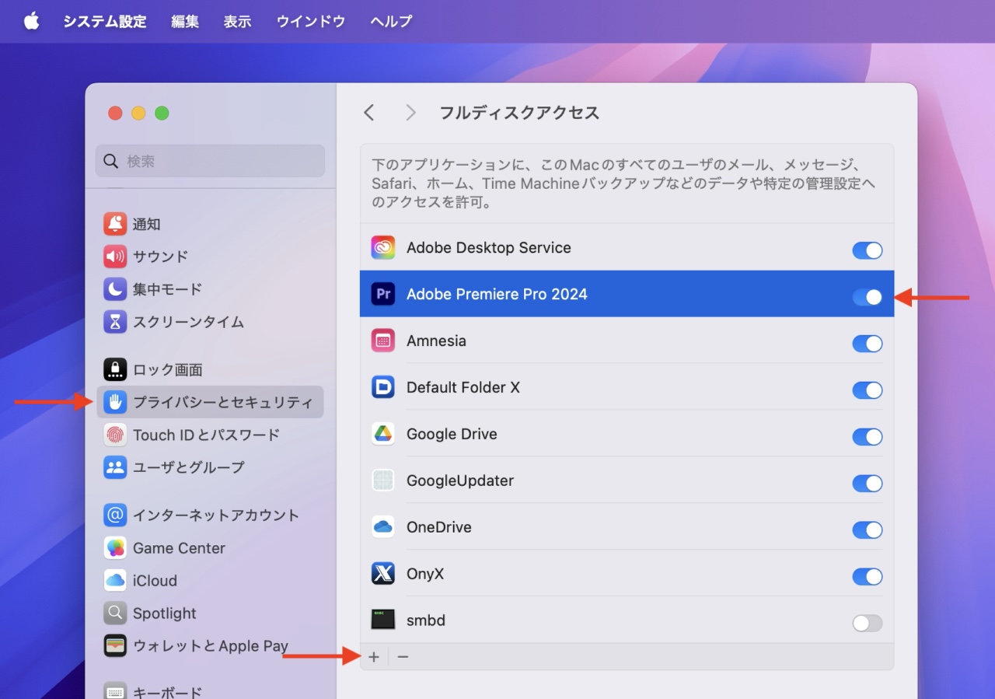995x699 pixels.
Task: Select the Game Center sidebar label
Action: coord(179,548)
